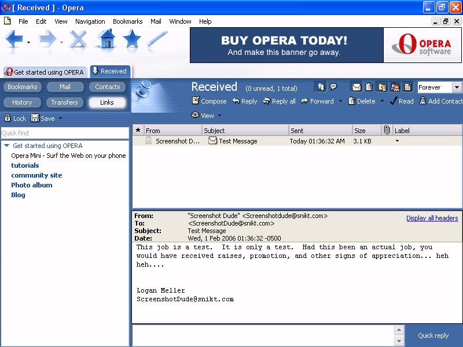The image size is (463, 347).
Task: Click the trash can filter icon in header
Action: click(369, 87)
